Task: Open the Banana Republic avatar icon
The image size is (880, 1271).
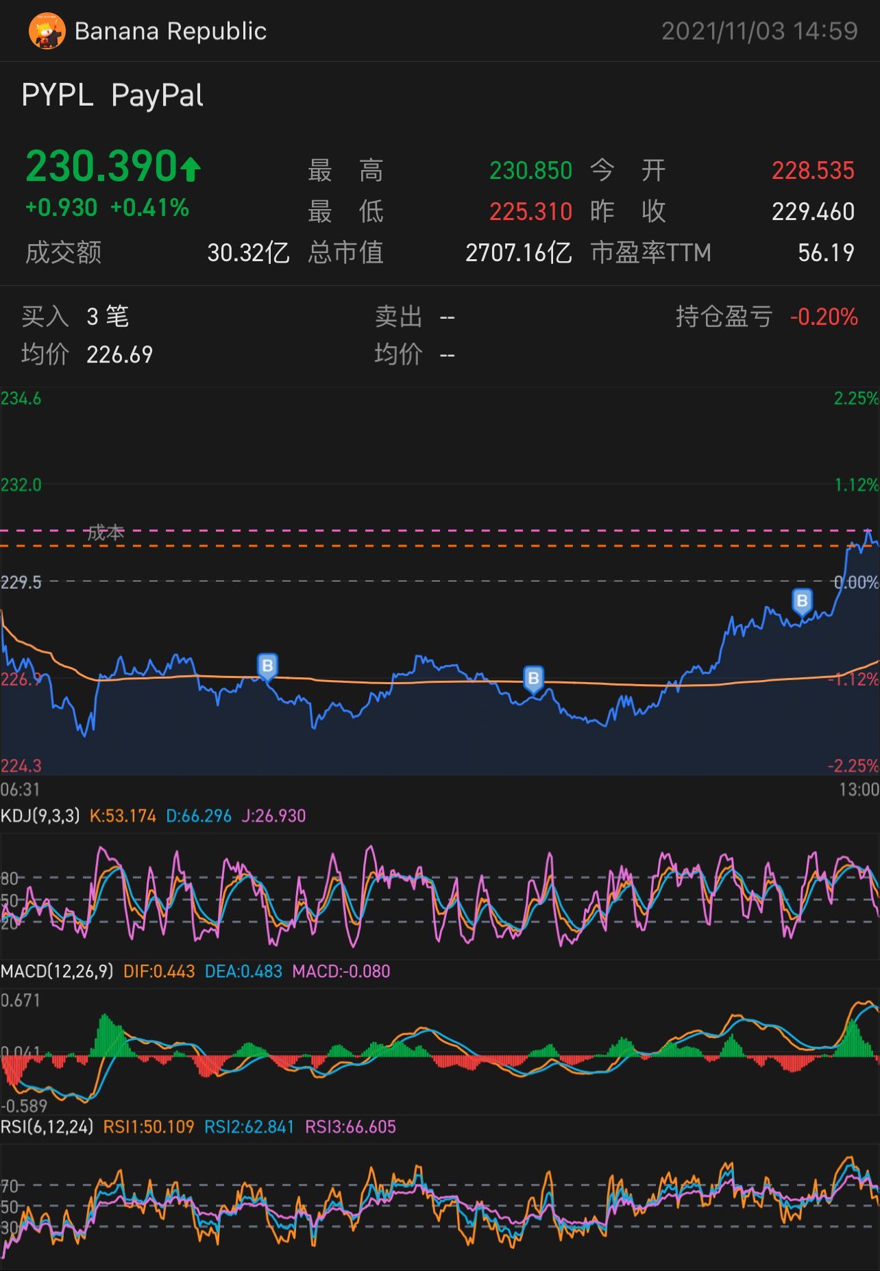Action: click(47, 32)
